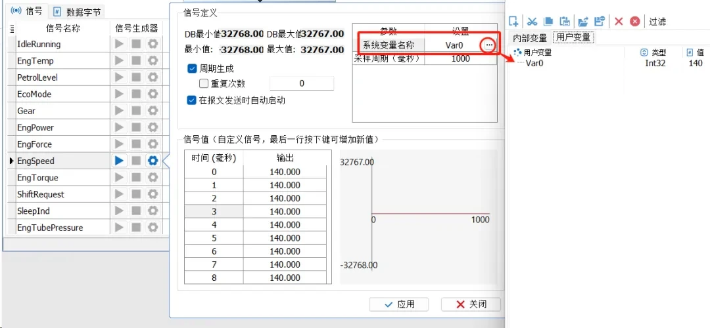
Task: Select Var0 in the user variable tree
Action: [534, 64]
